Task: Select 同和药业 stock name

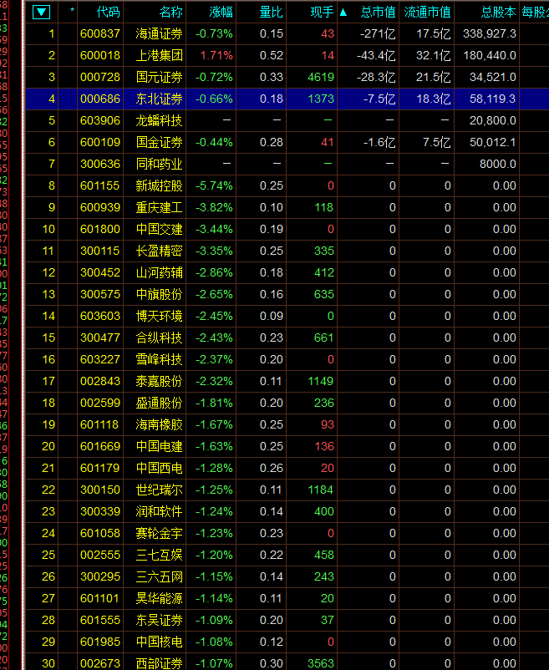Action: [x=159, y=164]
